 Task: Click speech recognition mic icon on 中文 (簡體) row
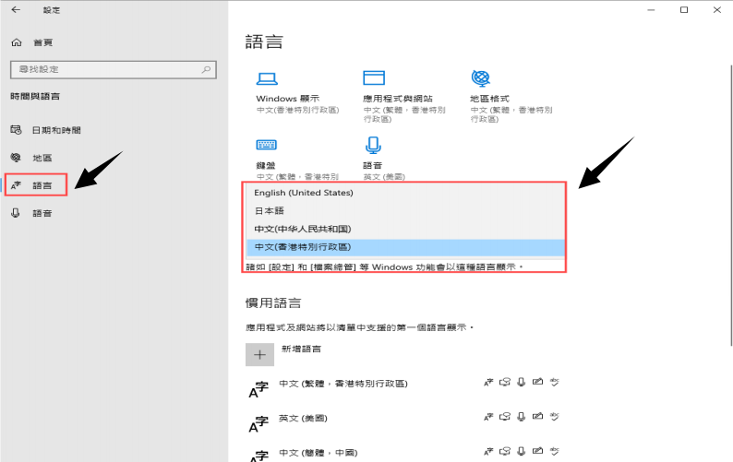(x=522, y=451)
